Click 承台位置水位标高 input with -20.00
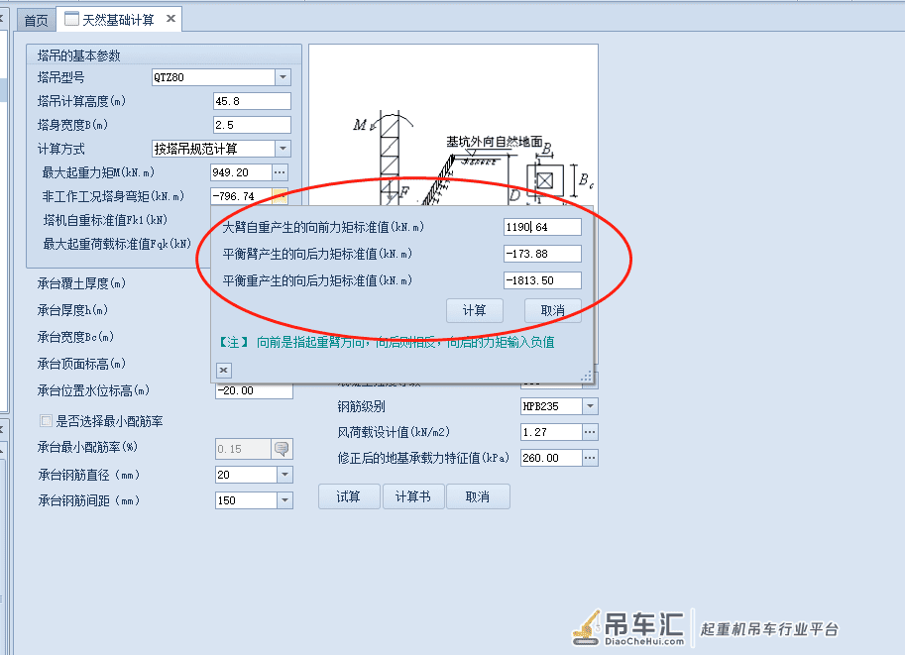905x655 pixels. pos(255,390)
